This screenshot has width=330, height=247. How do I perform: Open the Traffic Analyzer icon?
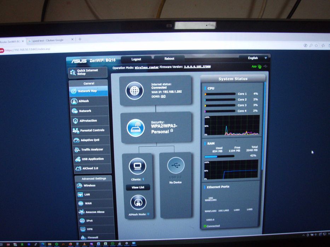[x=77, y=150]
